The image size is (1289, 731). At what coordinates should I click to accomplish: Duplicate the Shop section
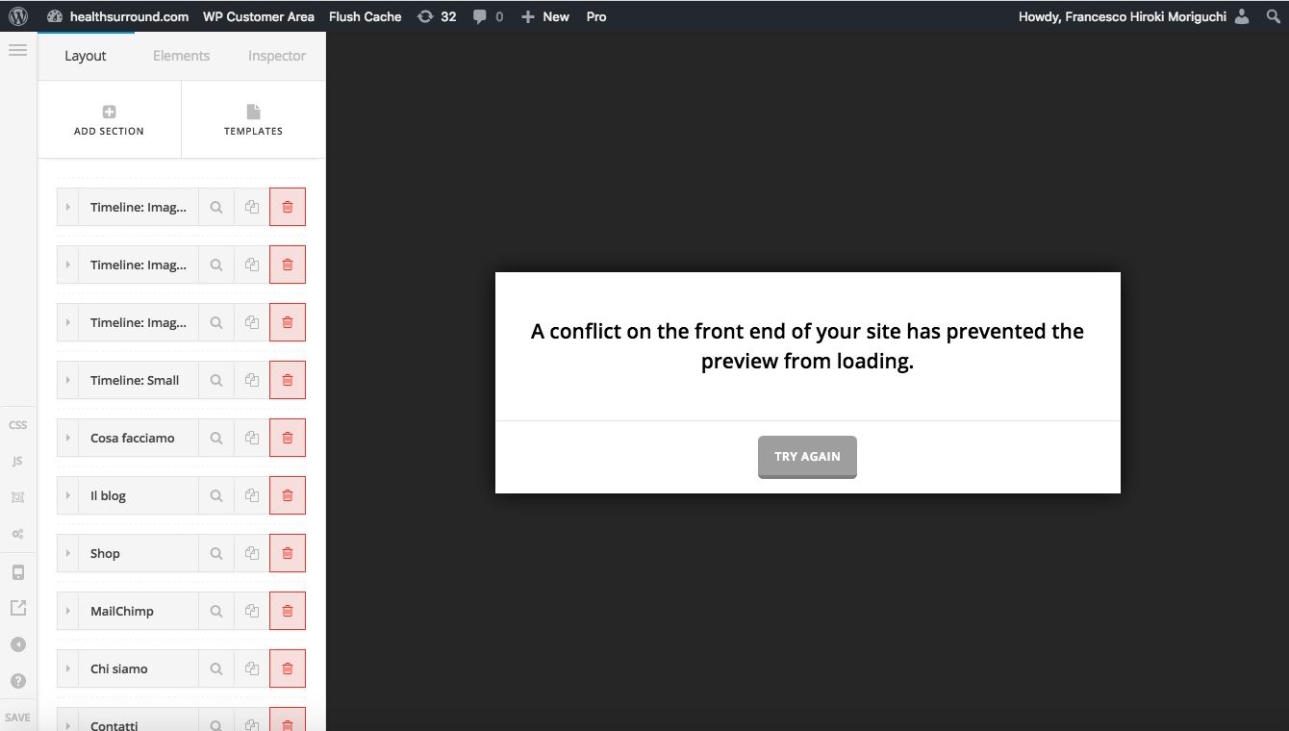(x=251, y=553)
